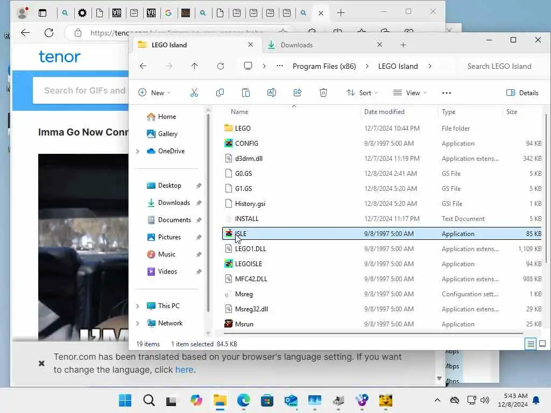Open the Windows Start menu

(x=125, y=400)
